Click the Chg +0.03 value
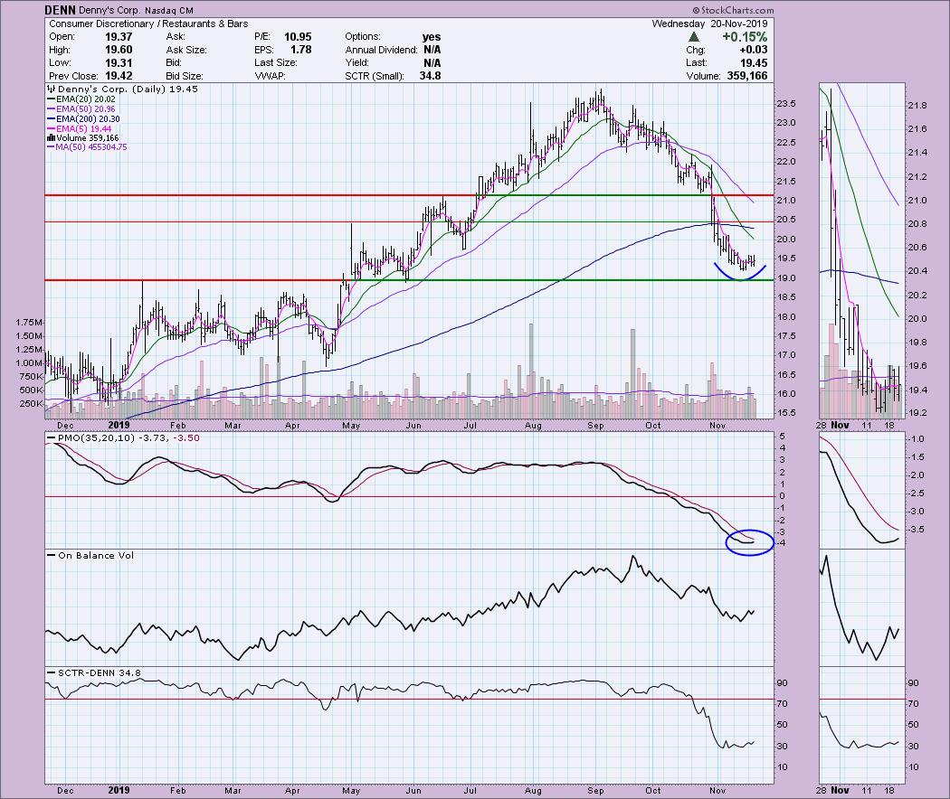The height and width of the screenshot is (799, 950). (754, 51)
